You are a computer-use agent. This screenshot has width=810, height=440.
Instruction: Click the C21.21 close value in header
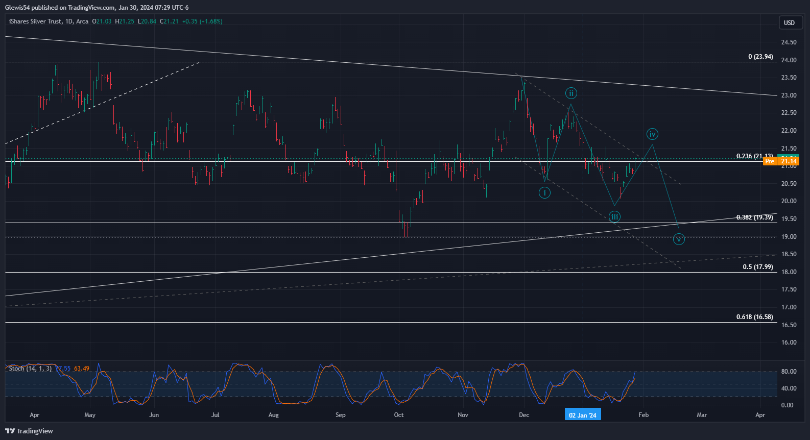[169, 21]
